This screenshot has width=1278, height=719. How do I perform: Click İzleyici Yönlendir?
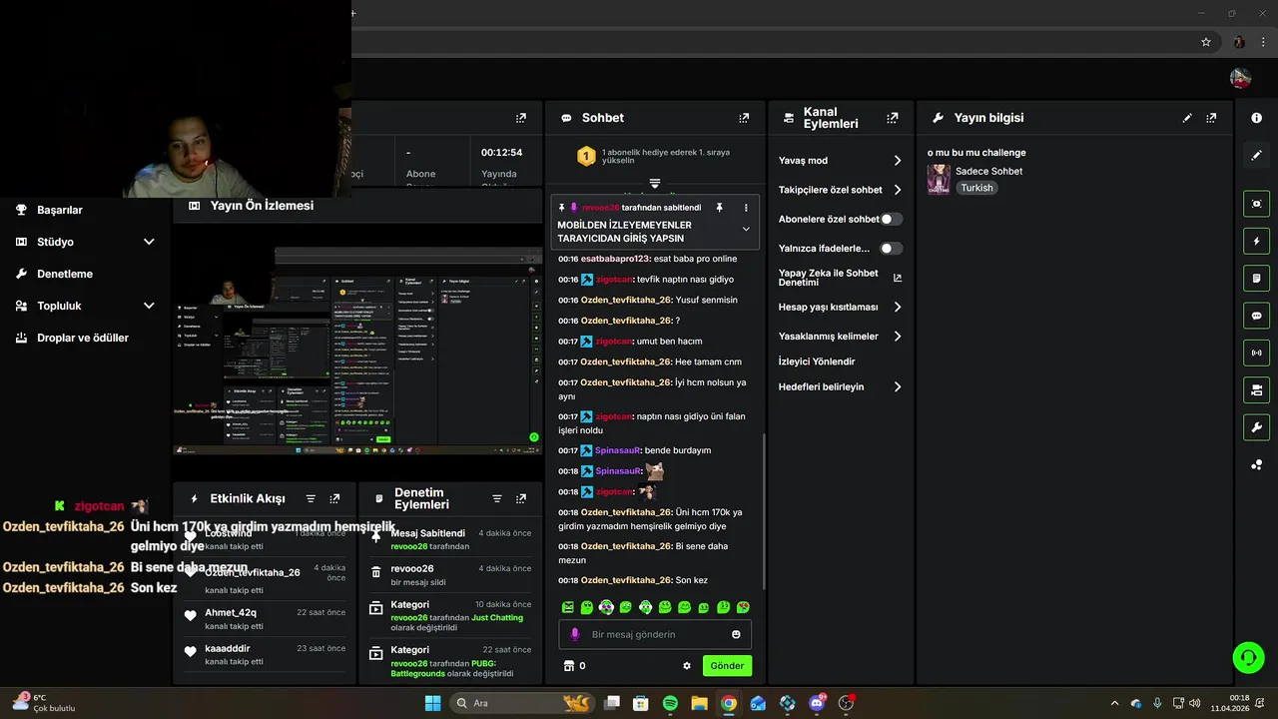(817, 361)
